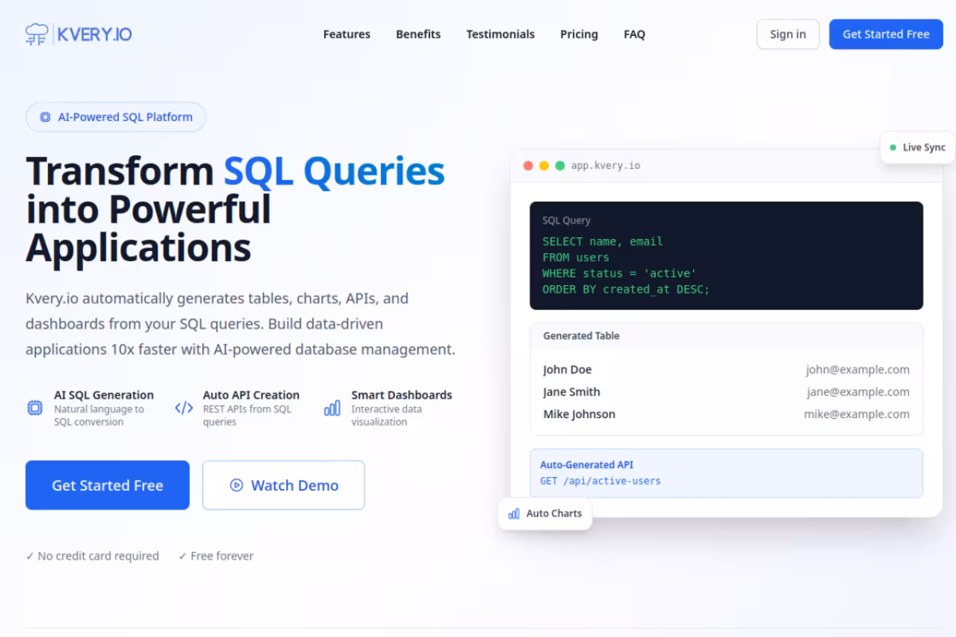
Task: Click the Mike Johnson table cell
Action: (x=579, y=414)
